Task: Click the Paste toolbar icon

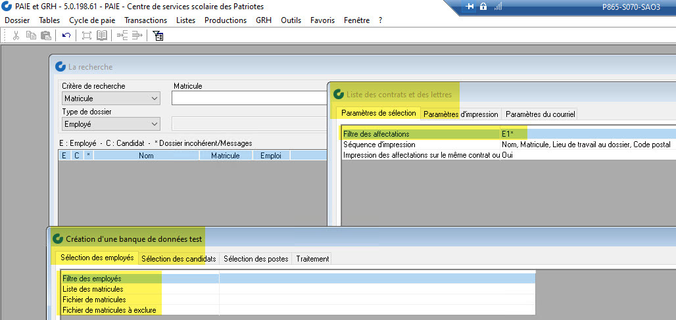Action: tap(45, 35)
